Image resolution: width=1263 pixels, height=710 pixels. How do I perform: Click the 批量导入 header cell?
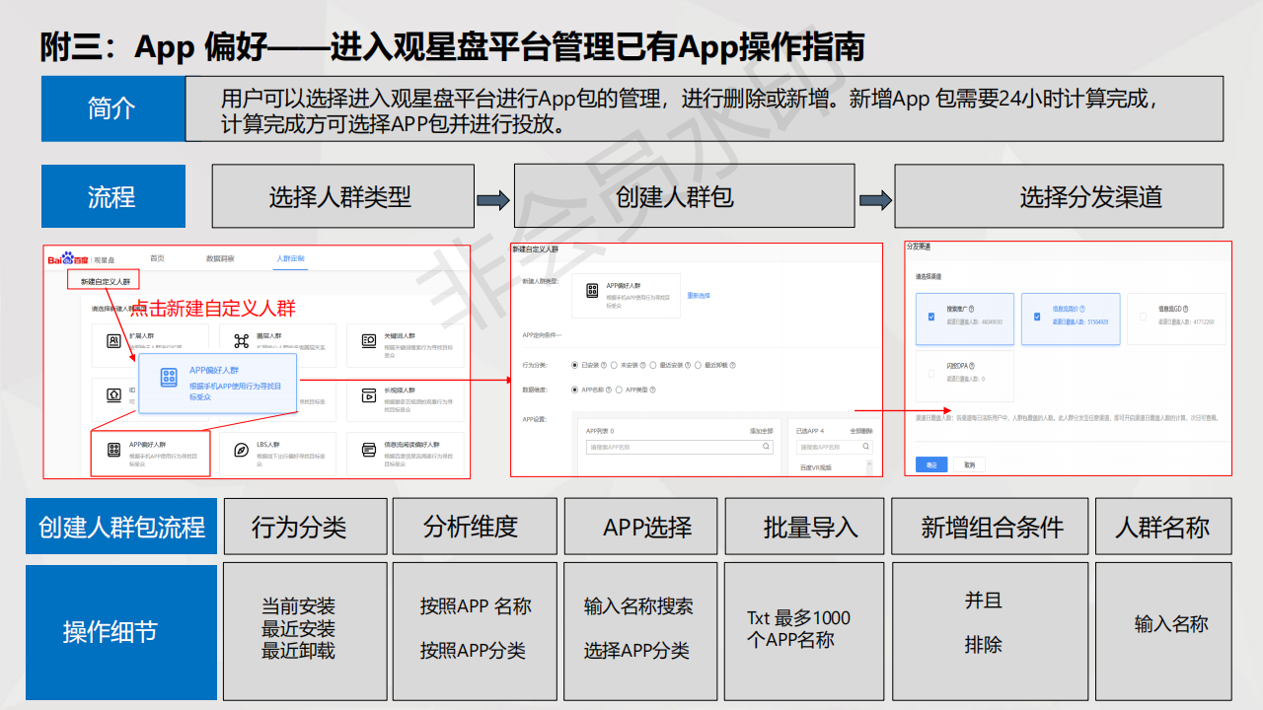pyautogui.click(x=805, y=528)
